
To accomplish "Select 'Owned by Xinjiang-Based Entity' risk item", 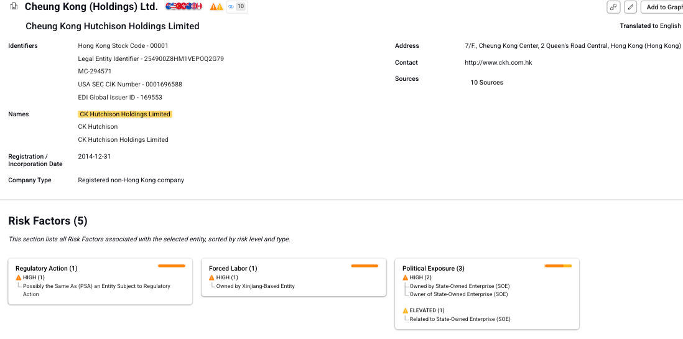I will 255,286.
